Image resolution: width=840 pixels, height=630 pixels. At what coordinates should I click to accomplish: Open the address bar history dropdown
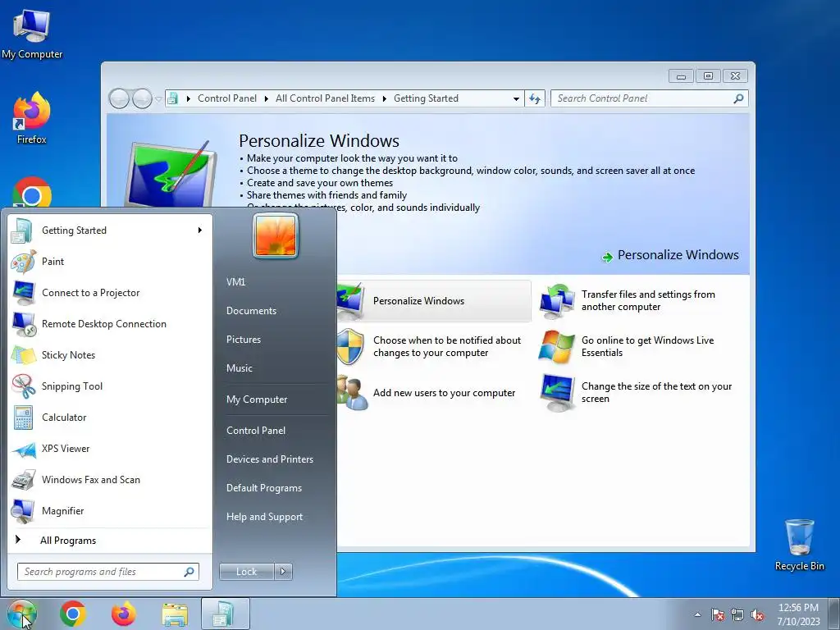[516, 98]
